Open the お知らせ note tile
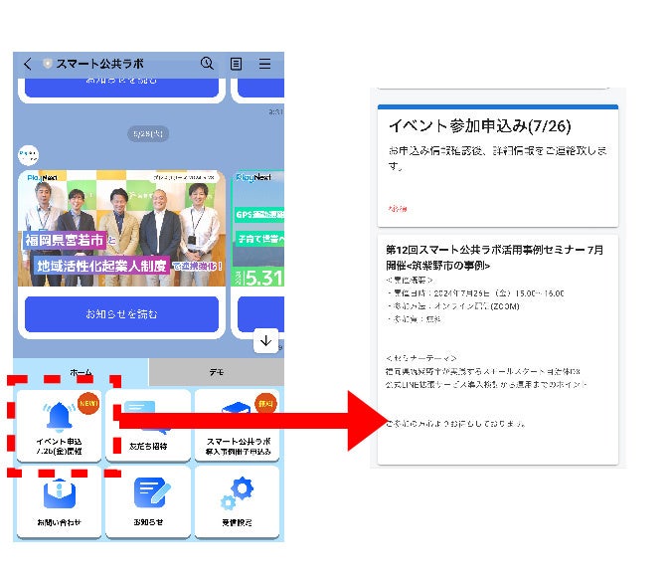Image resolution: width=670 pixels, height=578 pixels. (148, 502)
